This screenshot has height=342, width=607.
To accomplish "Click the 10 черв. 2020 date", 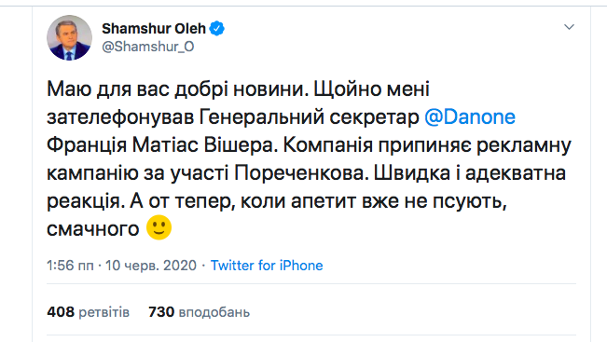I will click(x=151, y=266).
